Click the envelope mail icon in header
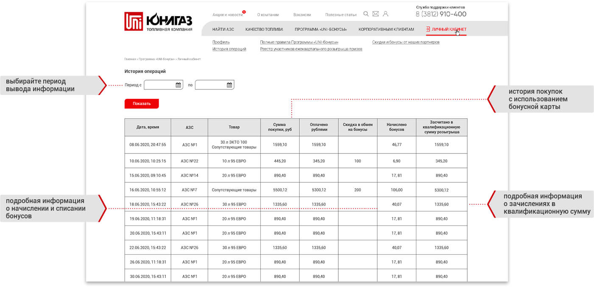Image resolution: width=594 pixels, height=287 pixels. click(x=376, y=14)
